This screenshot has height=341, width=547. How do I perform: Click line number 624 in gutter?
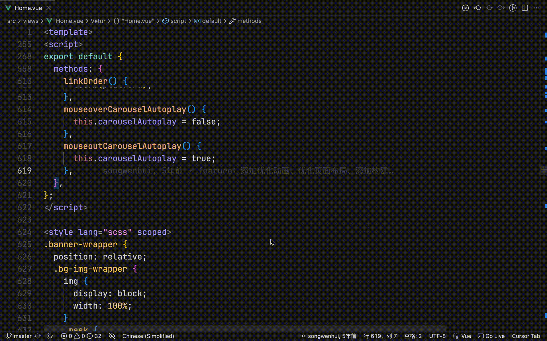[25, 232]
